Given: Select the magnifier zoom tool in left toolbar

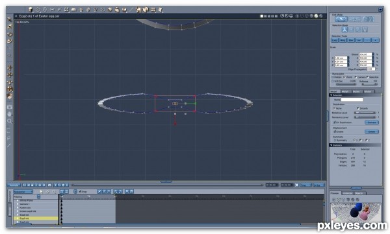Looking at the screenshot, I should (x=10, y=121).
